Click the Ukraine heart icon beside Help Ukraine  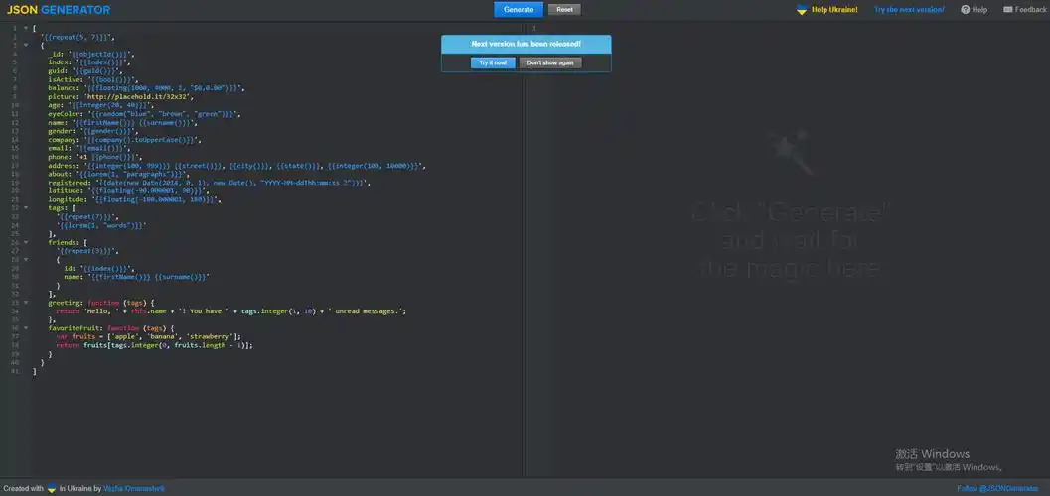point(802,10)
